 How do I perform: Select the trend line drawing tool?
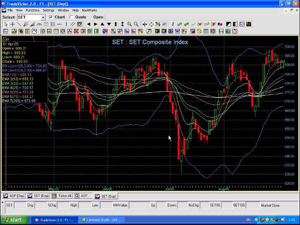tap(19, 24)
